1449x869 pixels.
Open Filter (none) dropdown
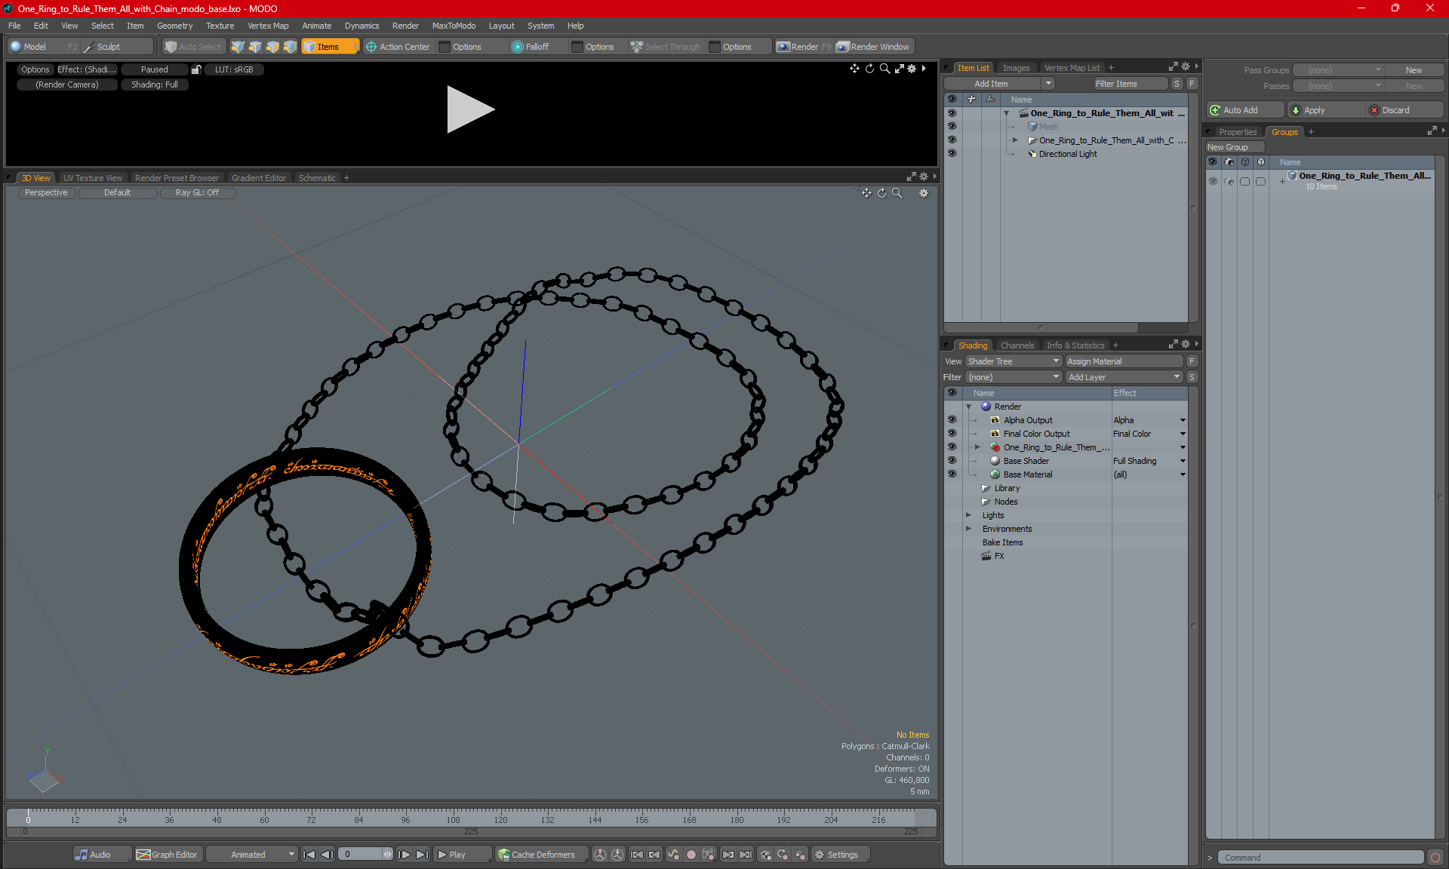(1014, 377)
